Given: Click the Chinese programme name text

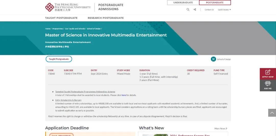Looking at the screenshot, I should coord(57,47).
